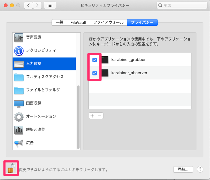Click the lock icon to prevent changes
The width and height of the screenshot is (210, 180).
[11, 168]
